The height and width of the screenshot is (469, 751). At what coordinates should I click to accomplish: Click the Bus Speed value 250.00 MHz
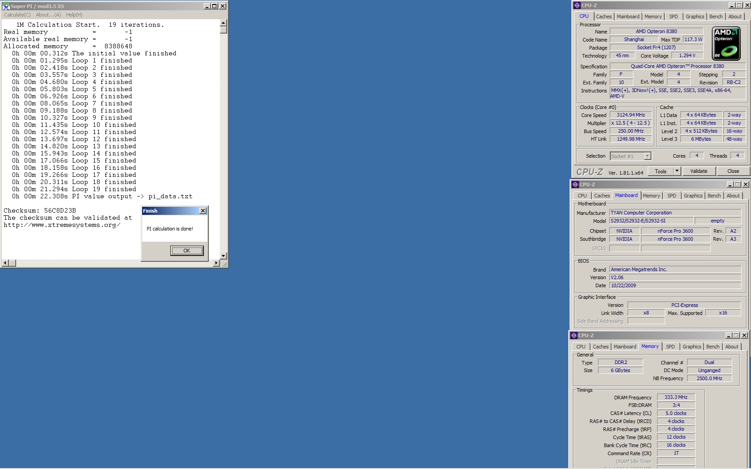coord(631,131)
